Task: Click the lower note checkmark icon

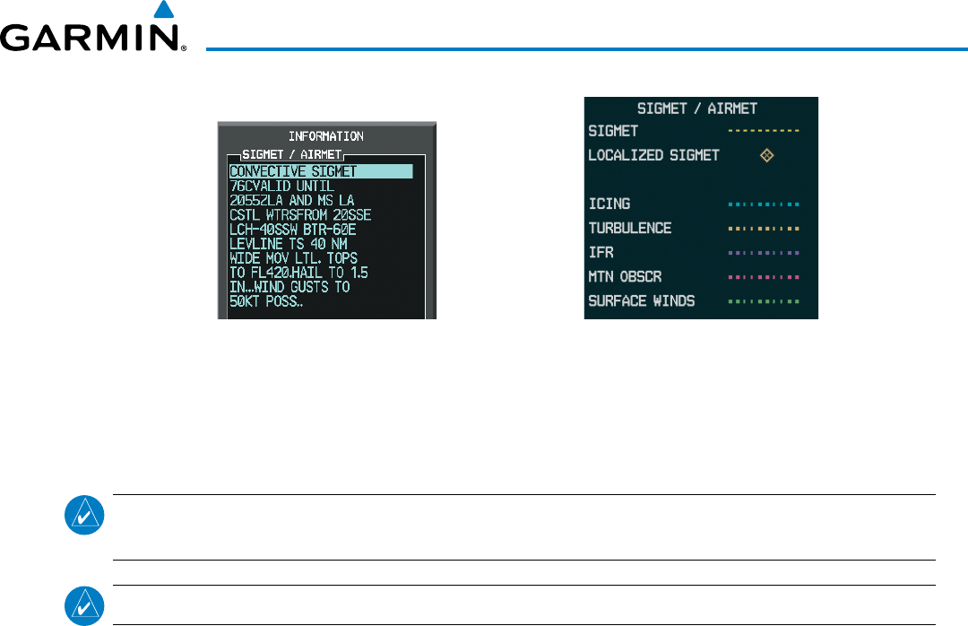Action: [84, 605]
